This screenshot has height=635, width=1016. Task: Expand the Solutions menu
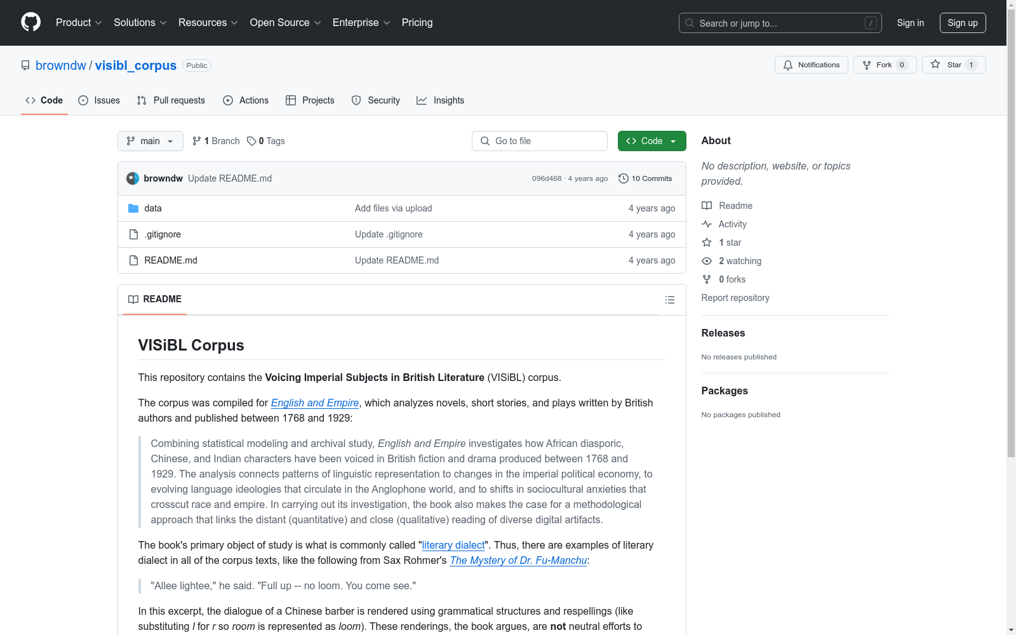pos(140,23)
